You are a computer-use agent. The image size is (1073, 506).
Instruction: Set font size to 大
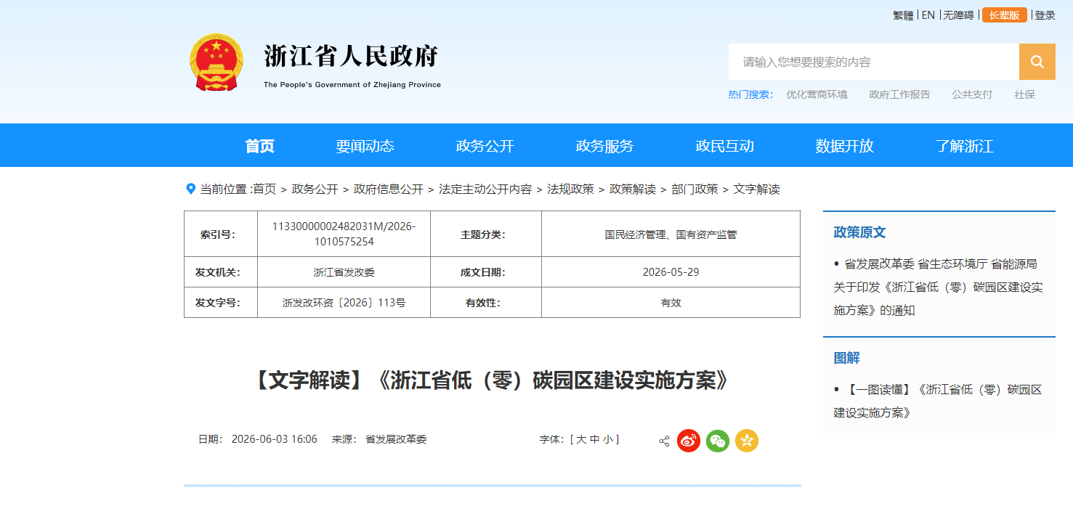coord(581,439)
